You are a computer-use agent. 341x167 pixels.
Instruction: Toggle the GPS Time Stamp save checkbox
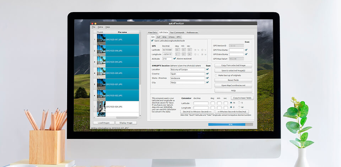tap(246, 50)
